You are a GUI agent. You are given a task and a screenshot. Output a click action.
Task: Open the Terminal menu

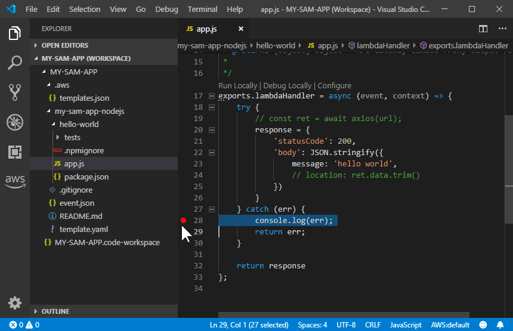[x=203, y=9]
